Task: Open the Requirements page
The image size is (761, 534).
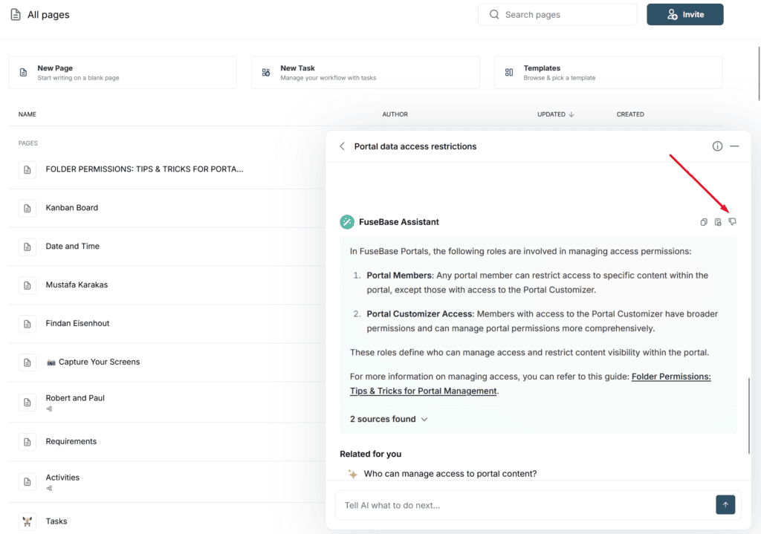Action: click(71, 441)
